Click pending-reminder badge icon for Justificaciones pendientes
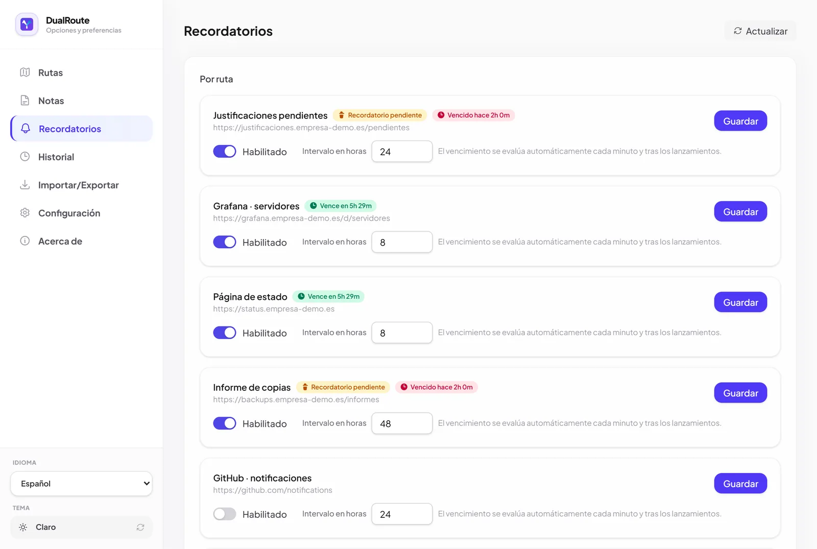 [342, 115]
